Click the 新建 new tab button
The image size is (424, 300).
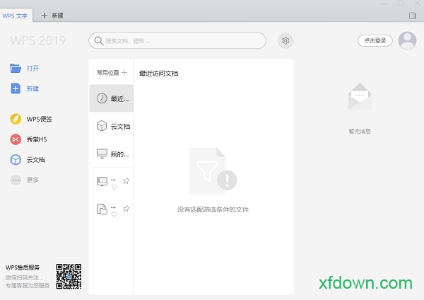[52, 16]
